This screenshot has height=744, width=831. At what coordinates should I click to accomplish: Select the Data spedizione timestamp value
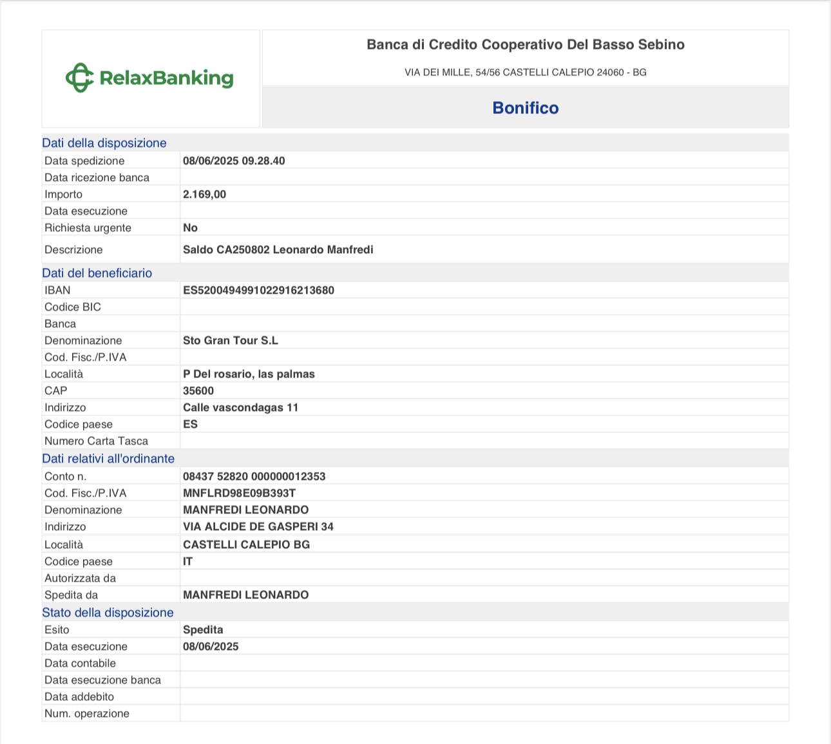click(x=234, y=160)
